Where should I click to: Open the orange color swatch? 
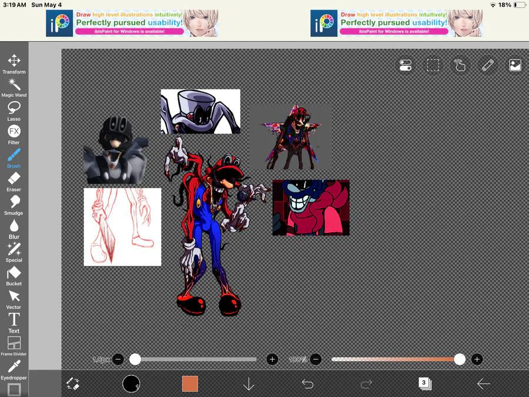tap(190, 384)
